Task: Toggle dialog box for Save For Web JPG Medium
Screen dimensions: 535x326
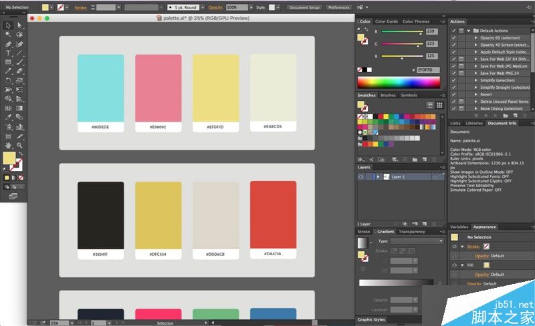Action: pyautogui.click(x=461, y=66)
